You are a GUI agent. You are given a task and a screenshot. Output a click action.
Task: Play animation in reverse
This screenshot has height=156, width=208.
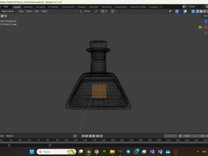point(90,136)
